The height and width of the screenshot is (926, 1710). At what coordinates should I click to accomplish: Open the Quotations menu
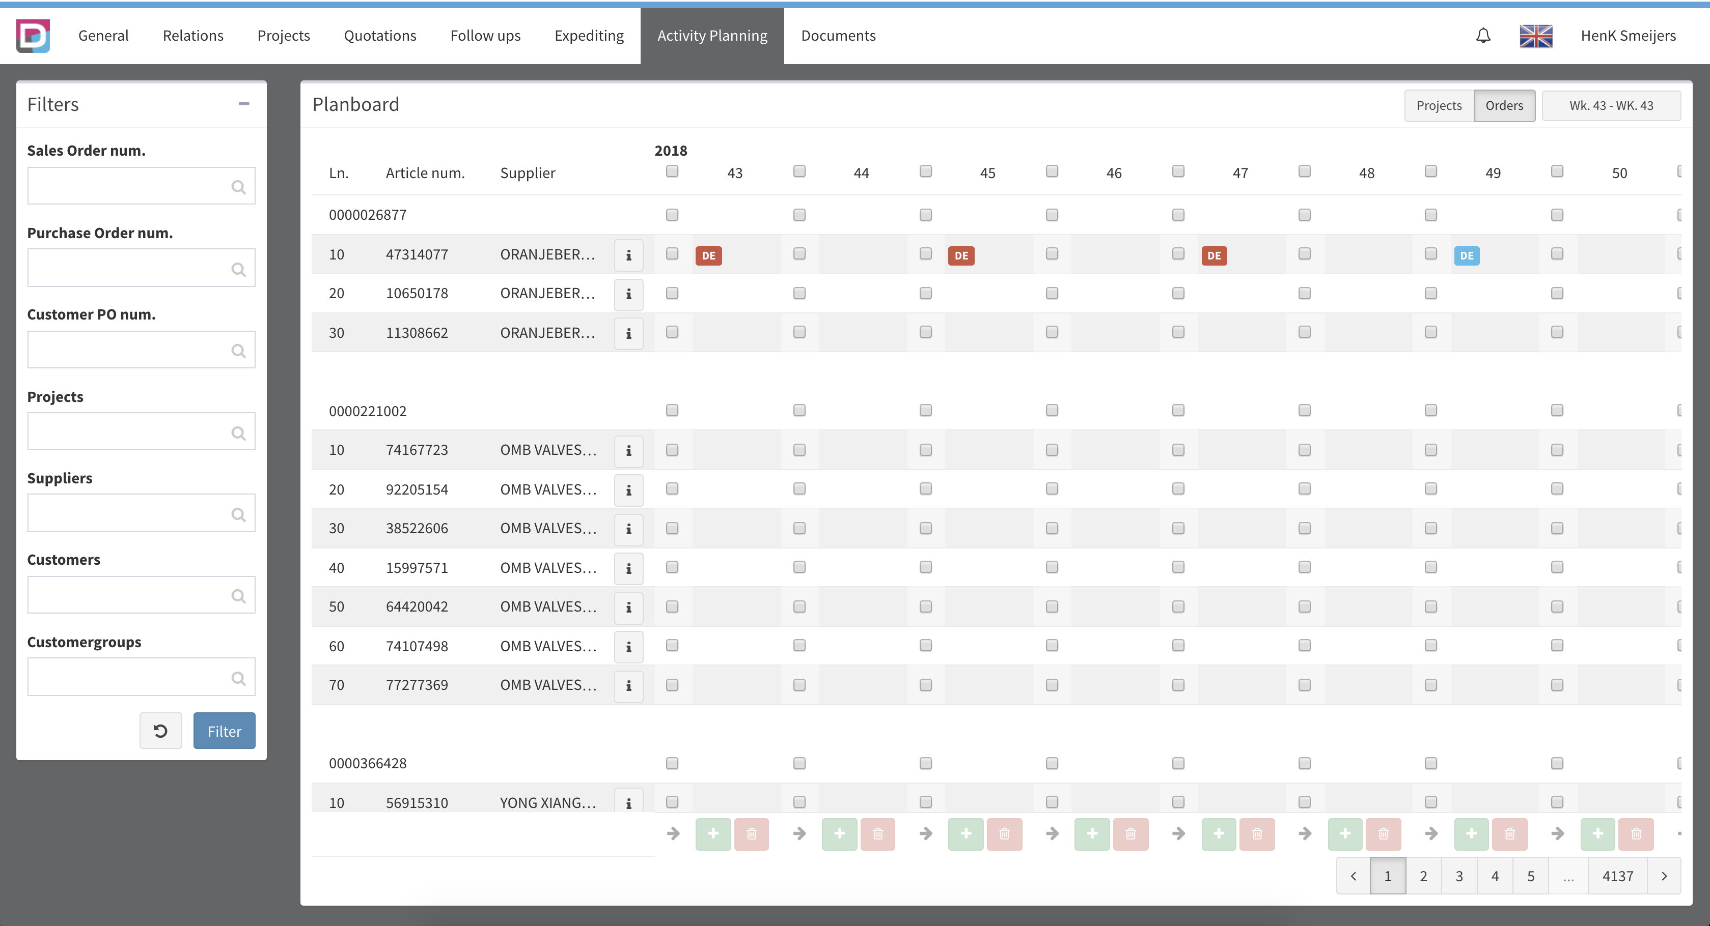pos(380,36)
